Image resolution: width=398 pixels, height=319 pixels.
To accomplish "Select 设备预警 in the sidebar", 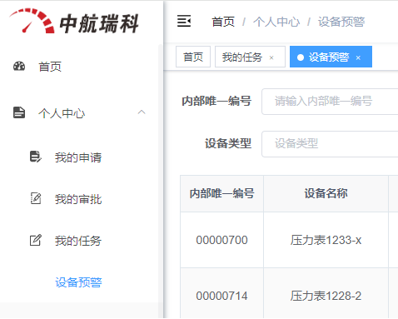I will pos(79,282).
